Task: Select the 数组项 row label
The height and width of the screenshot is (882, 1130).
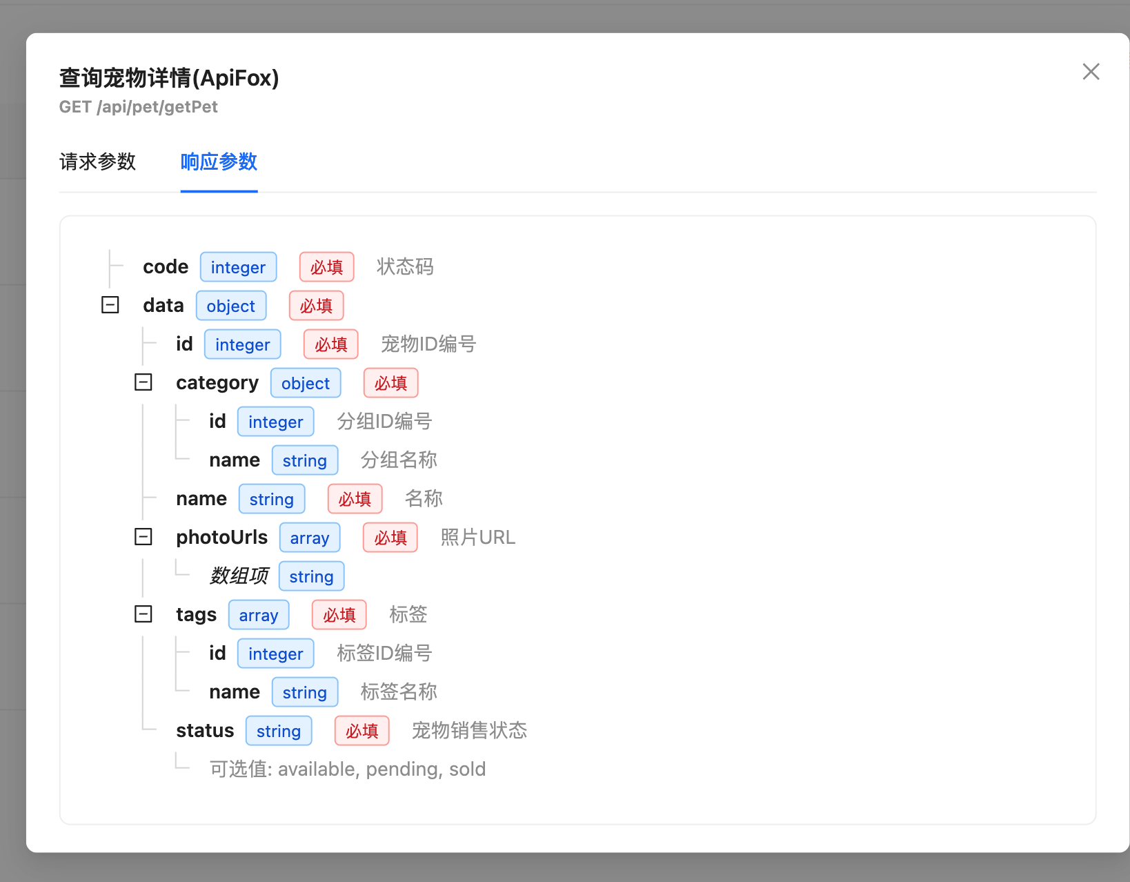Action: tap(239, 576)
